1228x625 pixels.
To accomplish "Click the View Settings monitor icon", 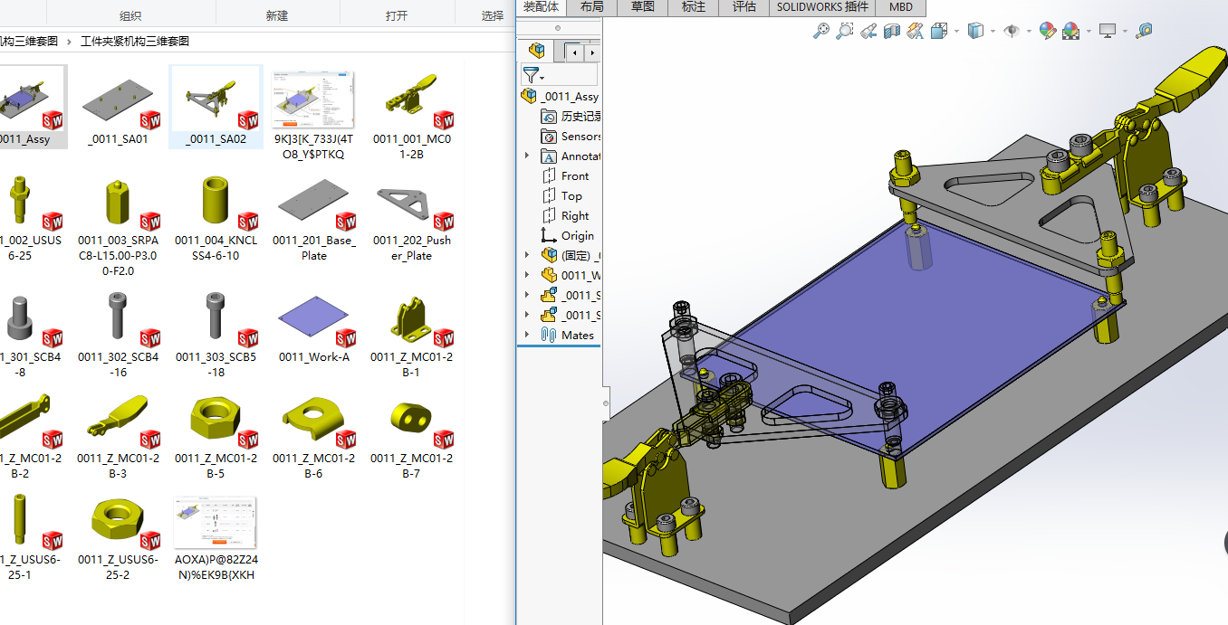I will click(1108, 31).
